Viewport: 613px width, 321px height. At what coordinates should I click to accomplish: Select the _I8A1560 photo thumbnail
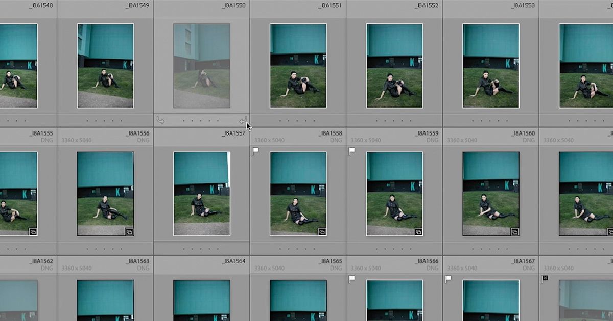491,194
